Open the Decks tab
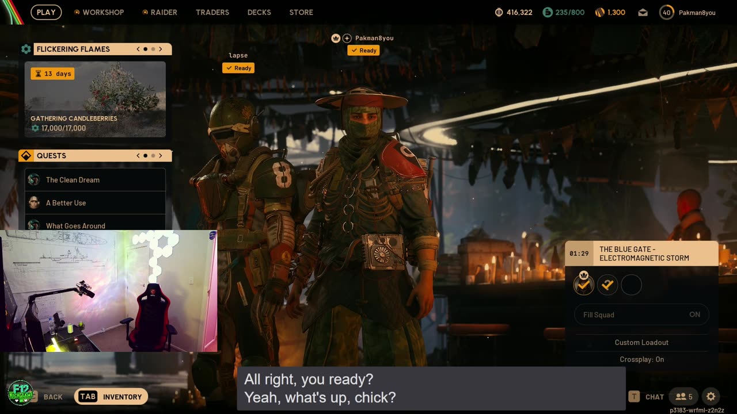Viewport: 737px width, 414px height. 259,12
